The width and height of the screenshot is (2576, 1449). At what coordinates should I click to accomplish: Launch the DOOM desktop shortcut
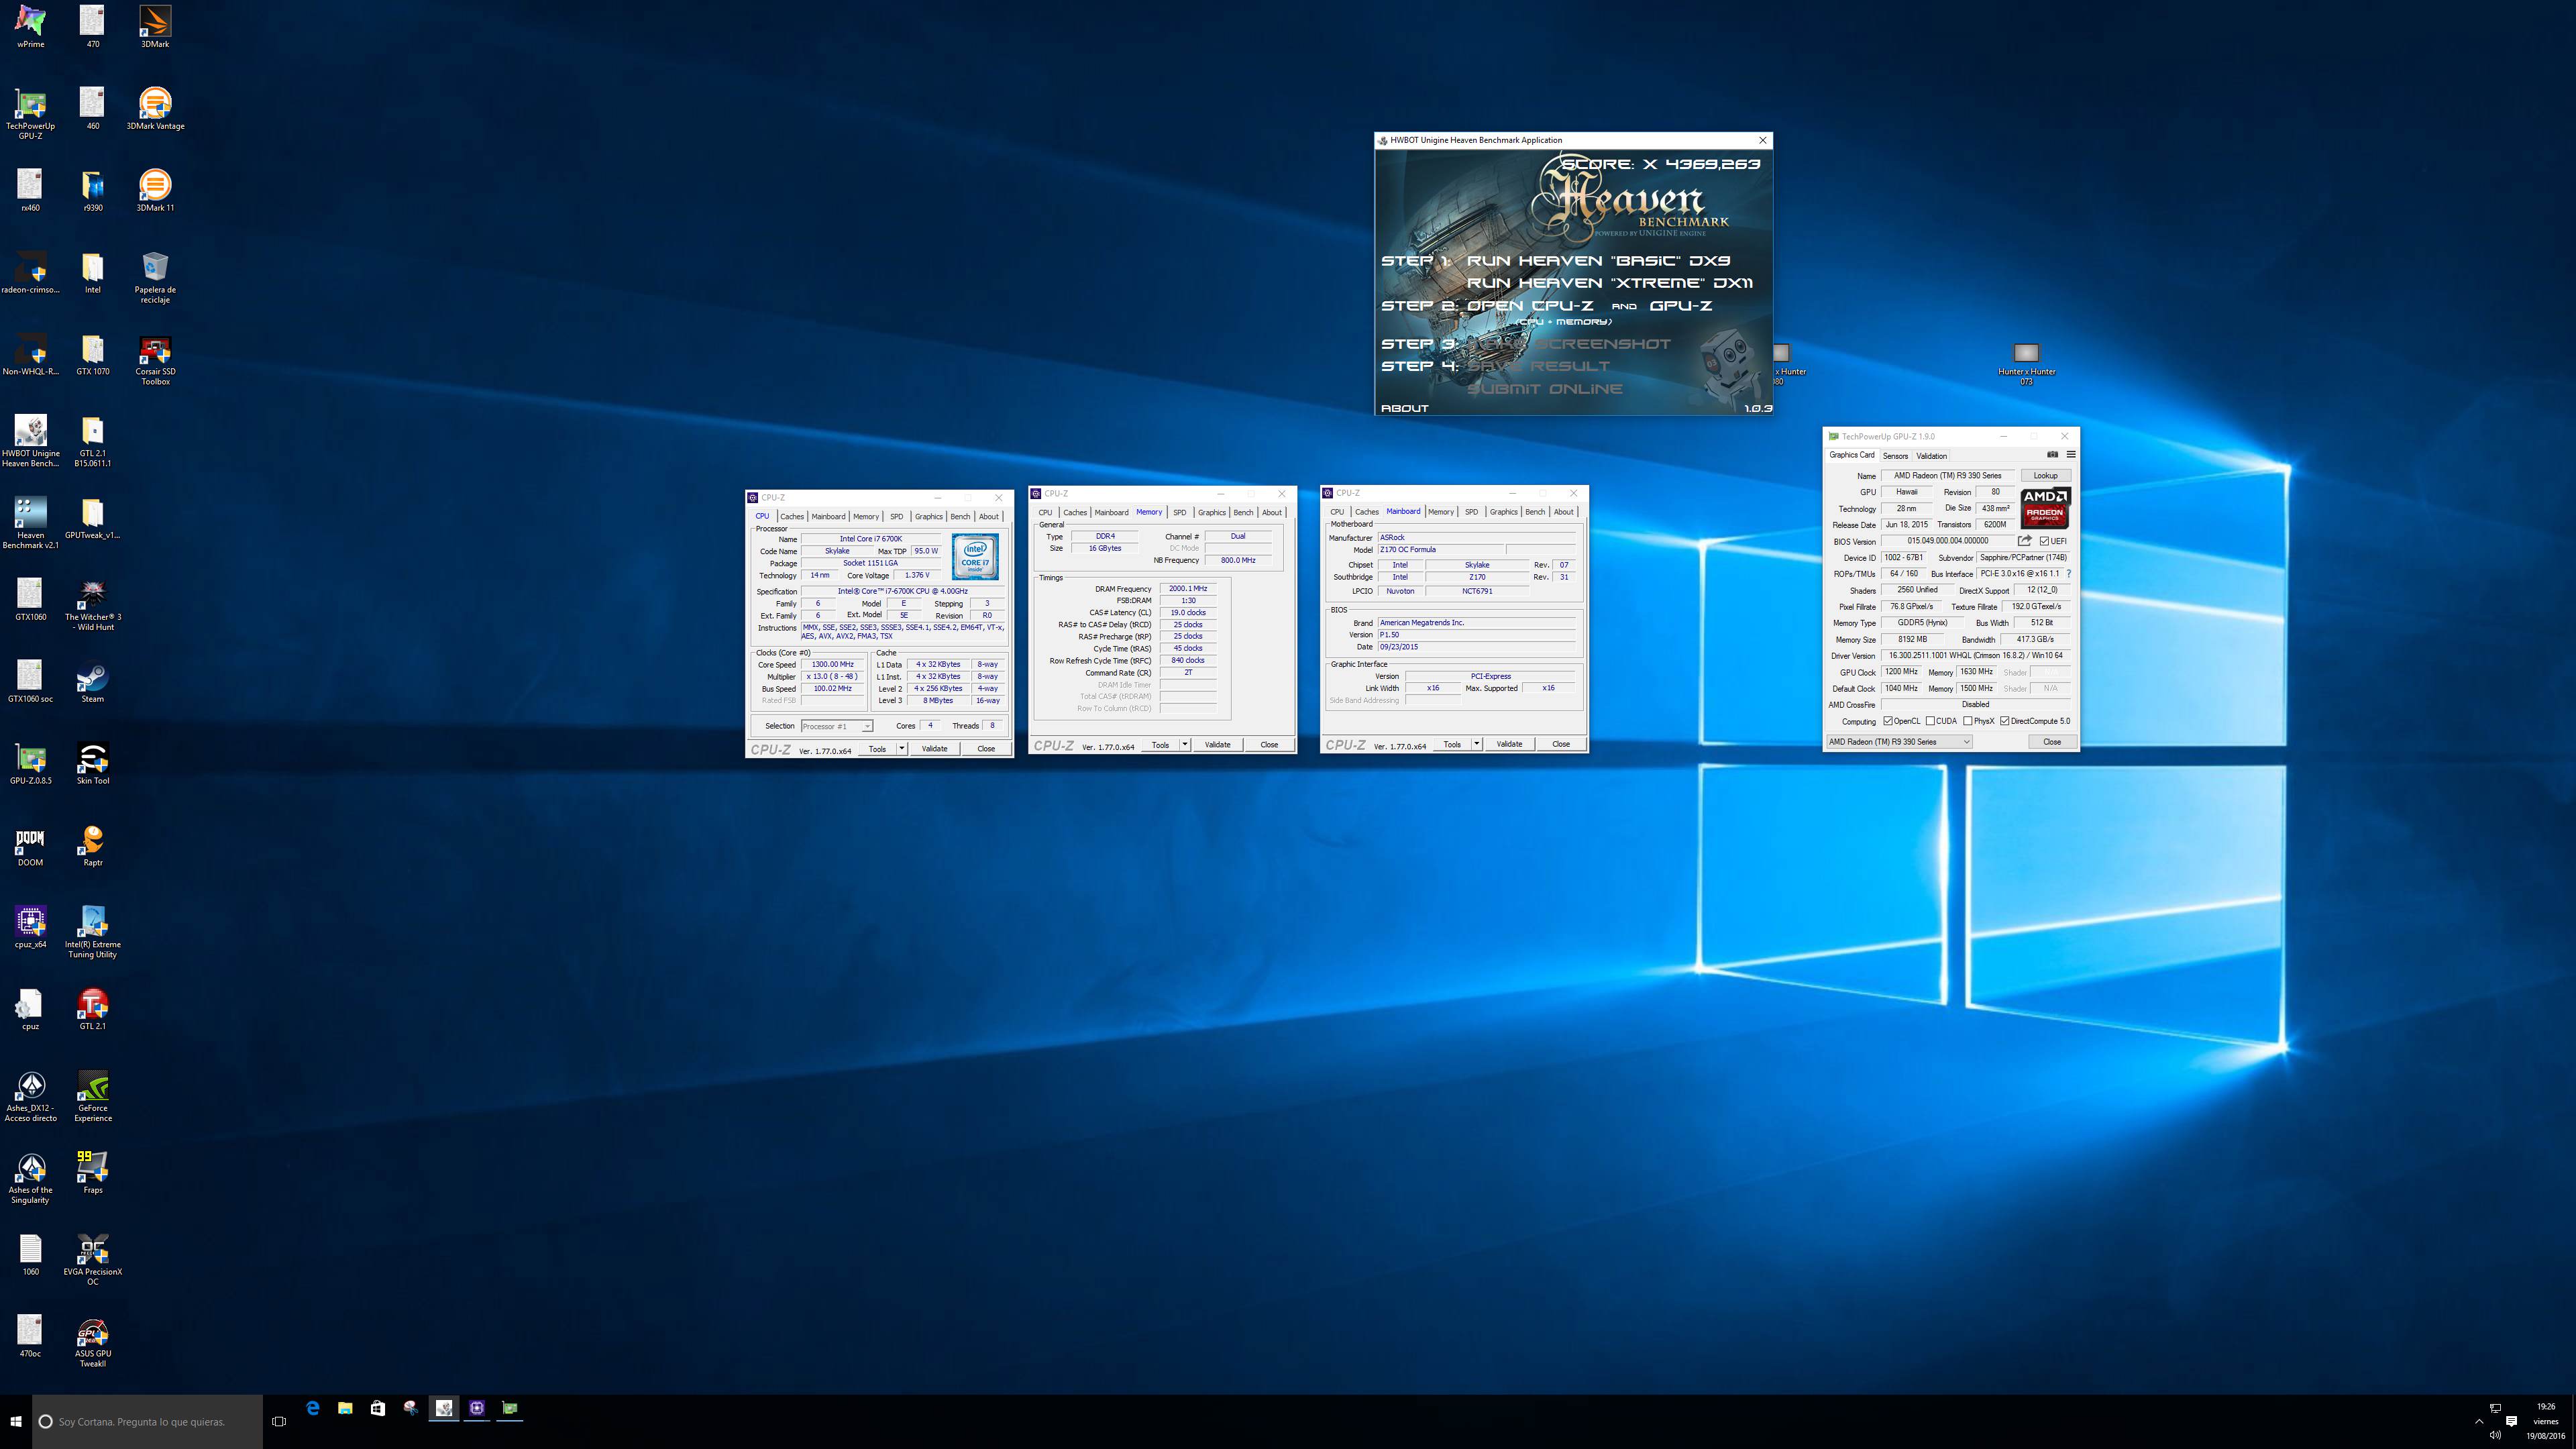30,846
